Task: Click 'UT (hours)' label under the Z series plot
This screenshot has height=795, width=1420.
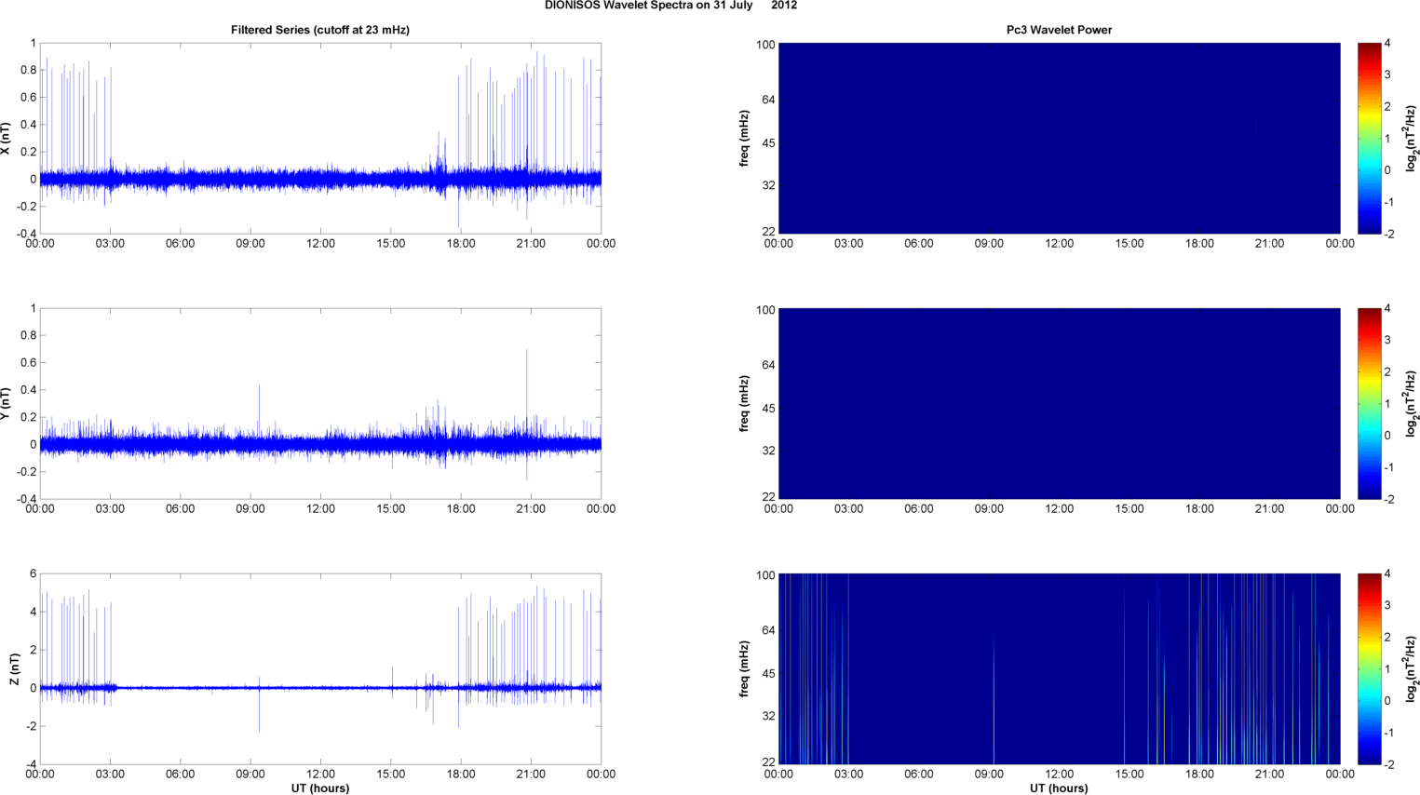Action: 320,788
